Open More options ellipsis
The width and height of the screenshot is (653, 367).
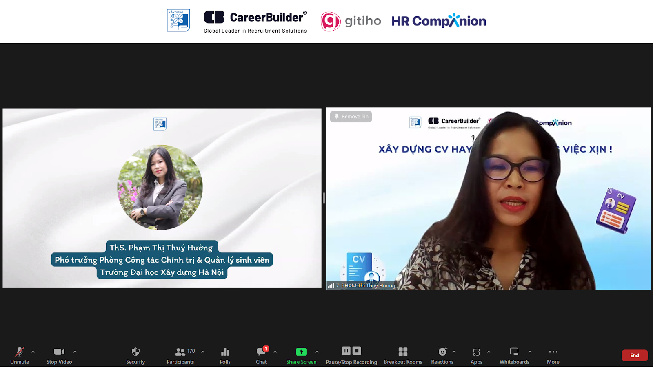[553, 356]
